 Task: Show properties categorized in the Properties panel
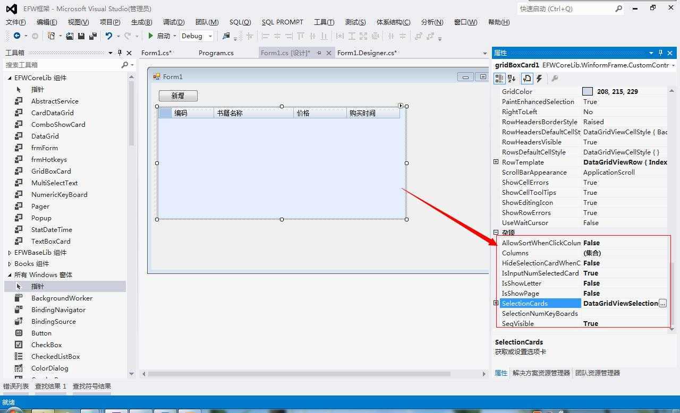pos(499,79)
